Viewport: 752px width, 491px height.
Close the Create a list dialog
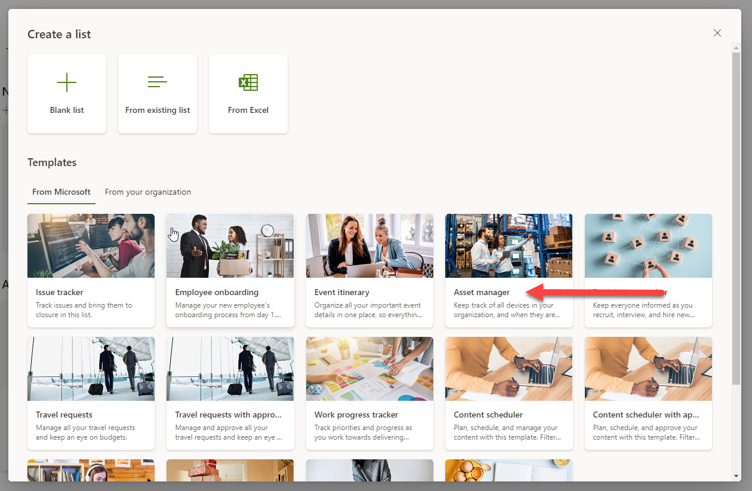coord(717,33)
